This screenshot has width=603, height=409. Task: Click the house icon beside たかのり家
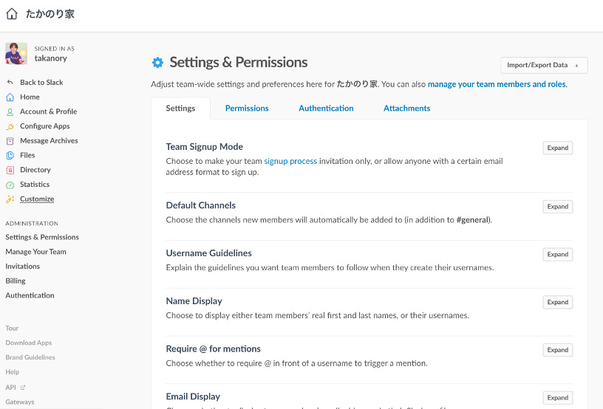click(12, 14)
